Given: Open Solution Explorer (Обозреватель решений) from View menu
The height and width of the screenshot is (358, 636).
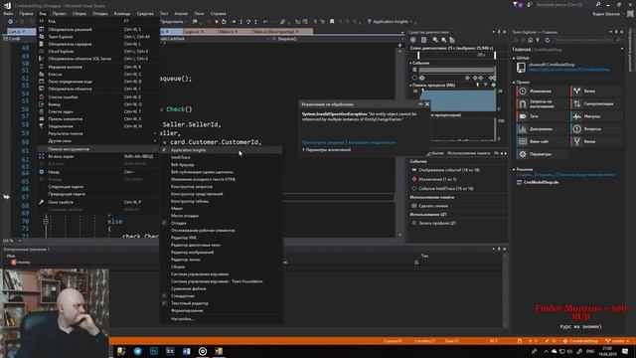Looking at the screenshot, I should [x=97, y=29].
